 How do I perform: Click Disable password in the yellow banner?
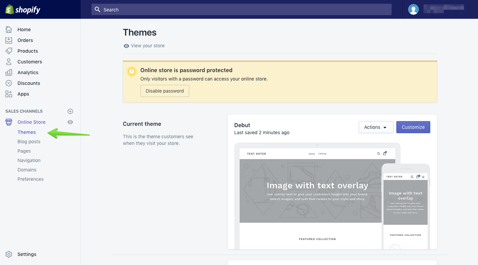(165, 91)
